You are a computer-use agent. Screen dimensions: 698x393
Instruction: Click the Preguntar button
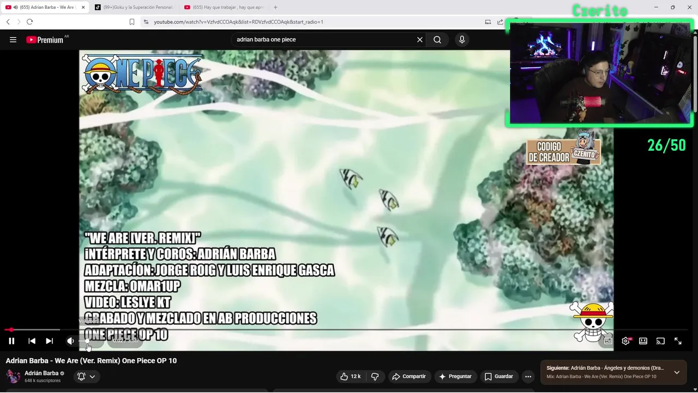pyautogui.click(x=455, y=377)
